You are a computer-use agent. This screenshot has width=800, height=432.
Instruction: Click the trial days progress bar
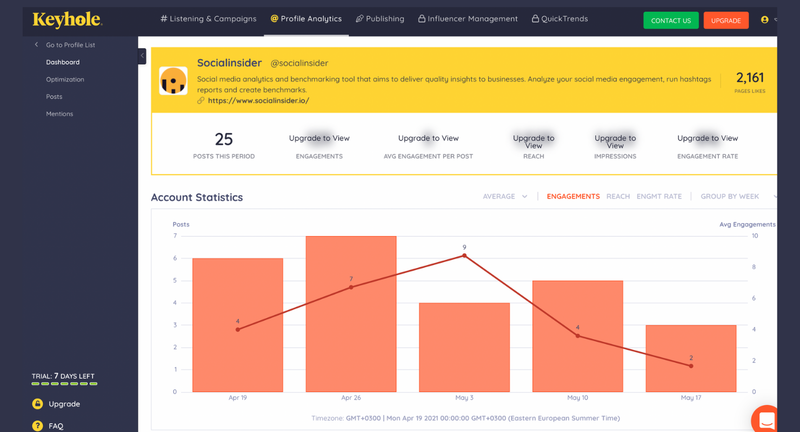(64, 384)
